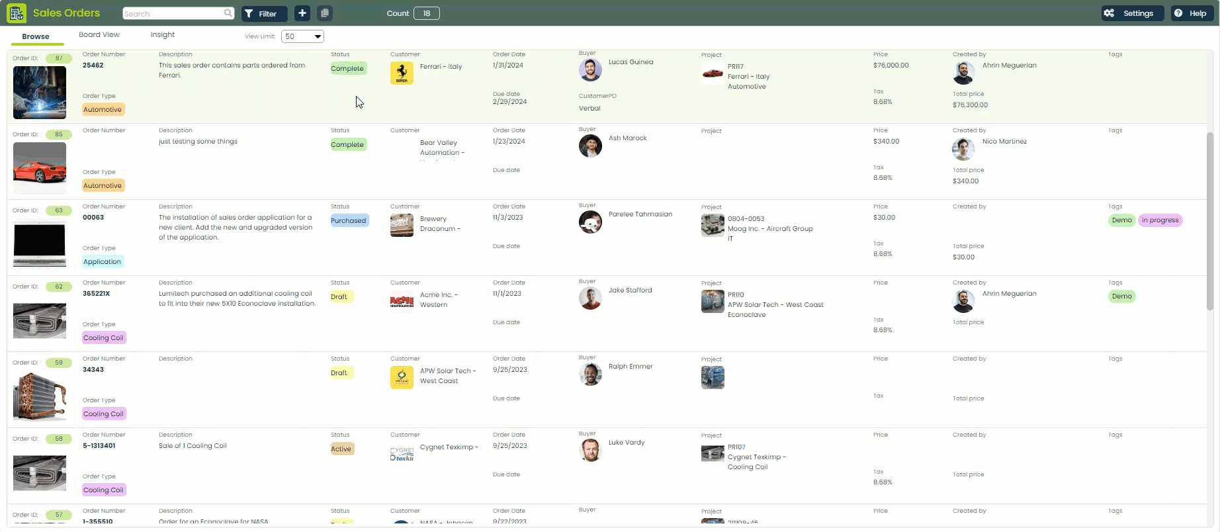The height and width of the screenshot is (532, 1220).
Task: Click the price $340.00 under Price
Action: (887, 142)
